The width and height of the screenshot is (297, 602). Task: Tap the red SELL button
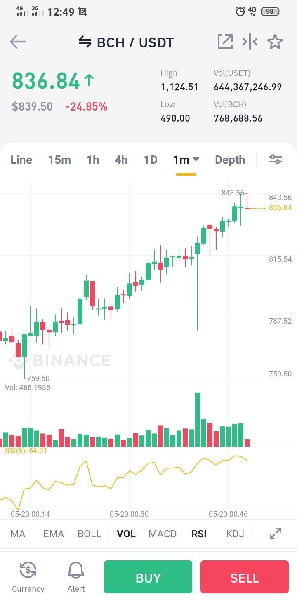coord(245,577)
